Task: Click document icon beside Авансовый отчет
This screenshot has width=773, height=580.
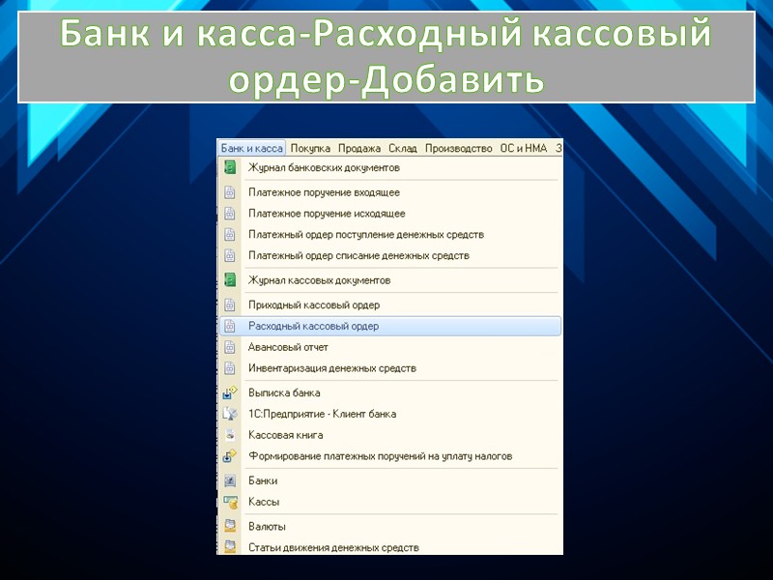Action: pyautogui.click(x=230, y=347)
